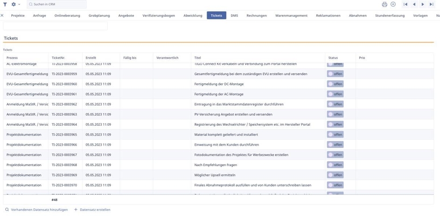Click the print icon
The height and width of the screenshot is (216, 440).
point(384,4)
